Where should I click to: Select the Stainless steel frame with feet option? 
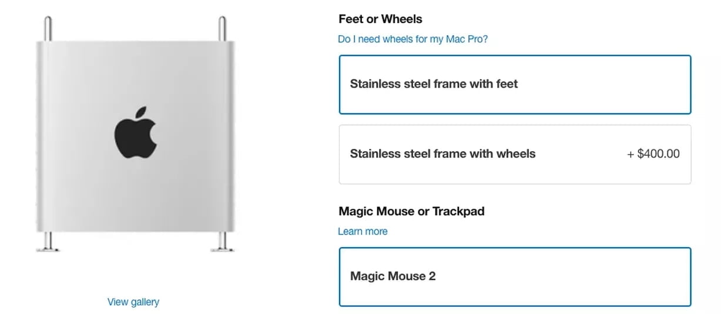point(515,84)
